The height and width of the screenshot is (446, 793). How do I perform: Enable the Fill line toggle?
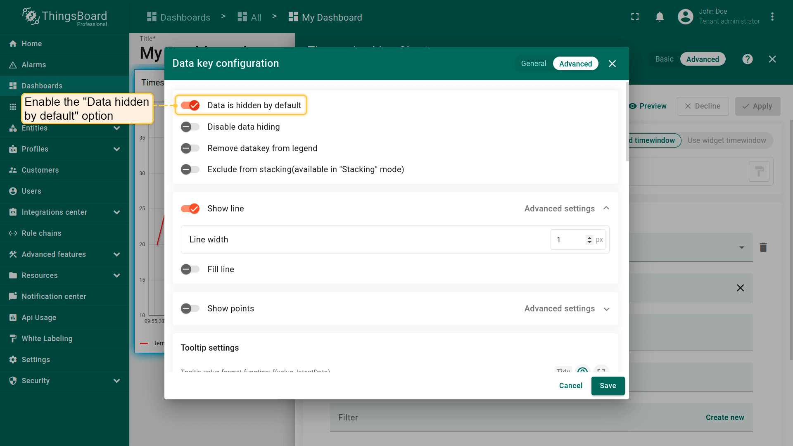(190, 269)
